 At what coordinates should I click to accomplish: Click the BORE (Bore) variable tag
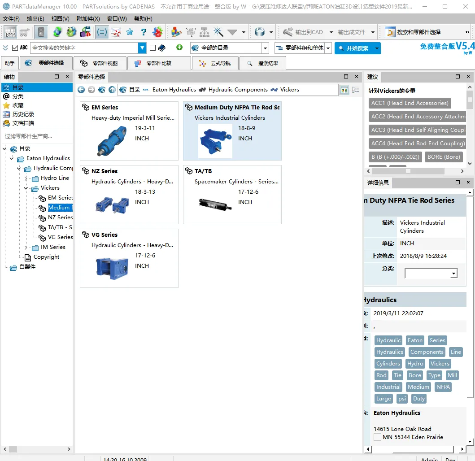[444, 157]
